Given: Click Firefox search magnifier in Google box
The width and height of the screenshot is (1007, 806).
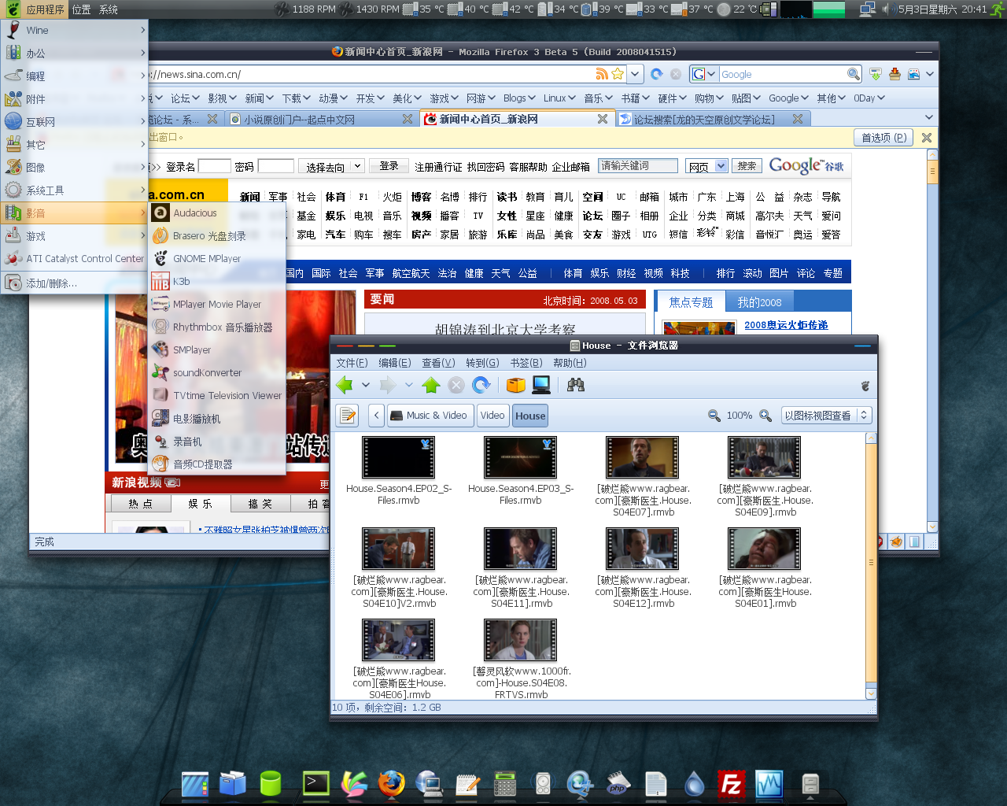Looking at the screenshot, I should click(x=853, y=74).
